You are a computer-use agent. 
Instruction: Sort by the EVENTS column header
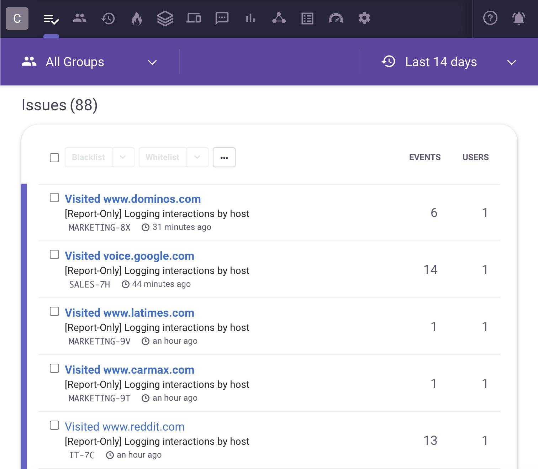pyautogui.click(x=425, y=157)
